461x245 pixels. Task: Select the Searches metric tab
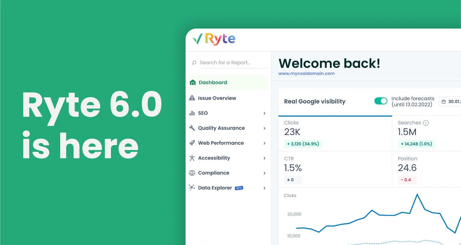coord(427,134)
